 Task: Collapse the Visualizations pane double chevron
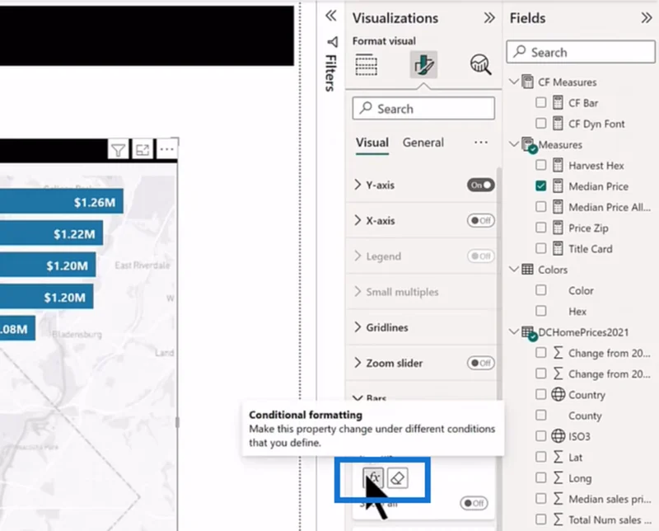[488, 18]
